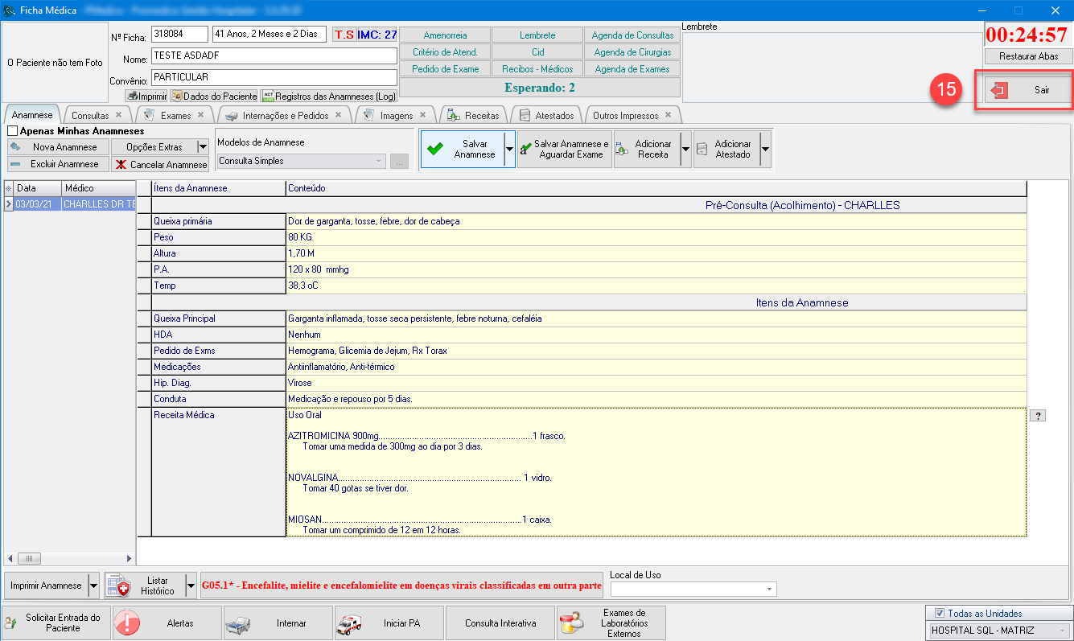Click the hospital bed Internar icon
This screenshot has height=641, width=1074.
239,623
